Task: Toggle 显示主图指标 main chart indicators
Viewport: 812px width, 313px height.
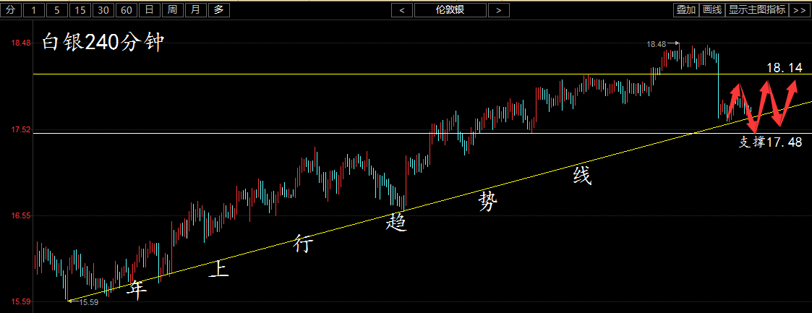Action: (756, 9)
